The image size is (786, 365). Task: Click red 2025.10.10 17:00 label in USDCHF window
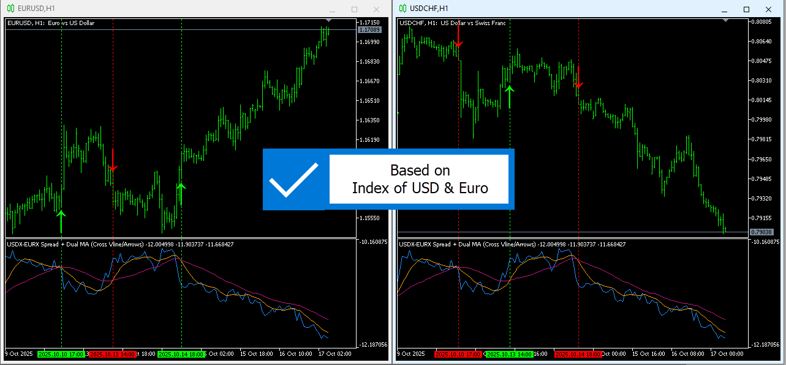458,354
